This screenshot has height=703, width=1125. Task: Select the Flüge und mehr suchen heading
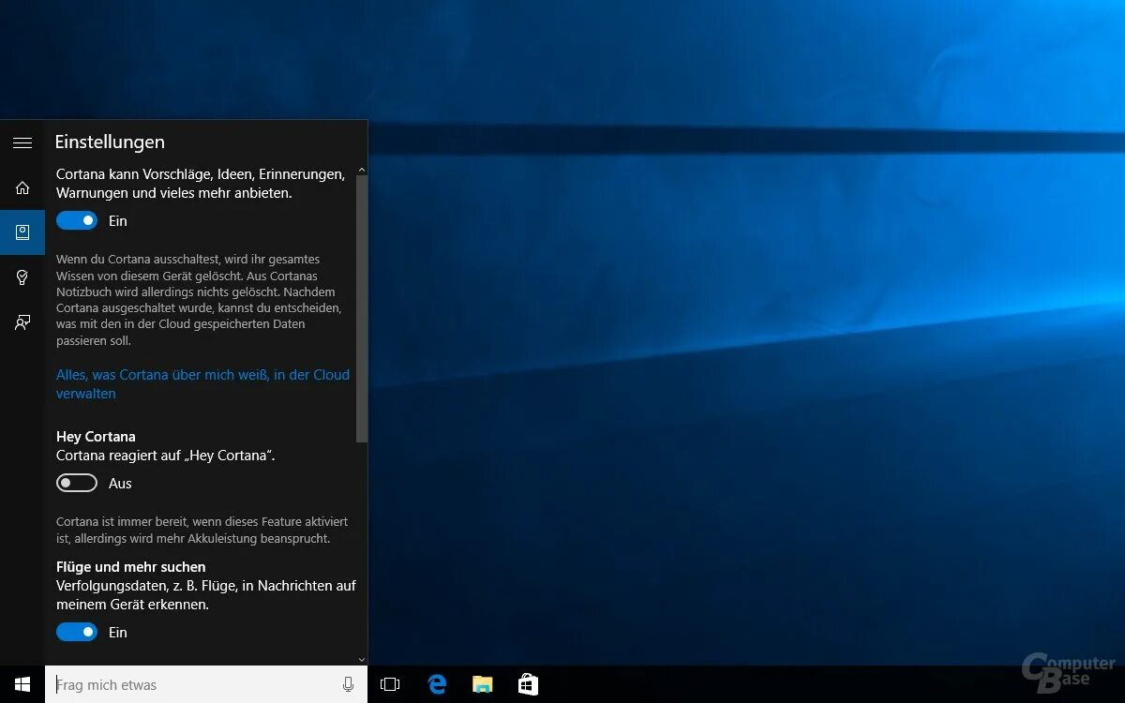pyautogui.click(x=130, y=567)
